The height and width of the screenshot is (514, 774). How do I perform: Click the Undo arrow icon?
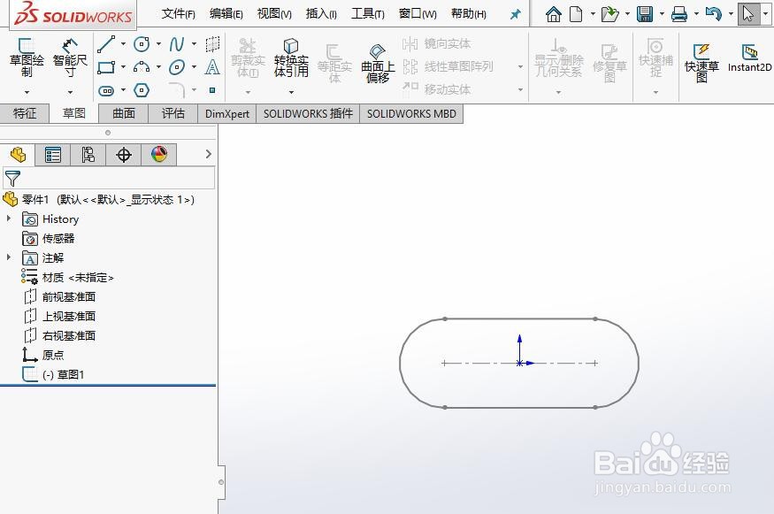point(714,14)
